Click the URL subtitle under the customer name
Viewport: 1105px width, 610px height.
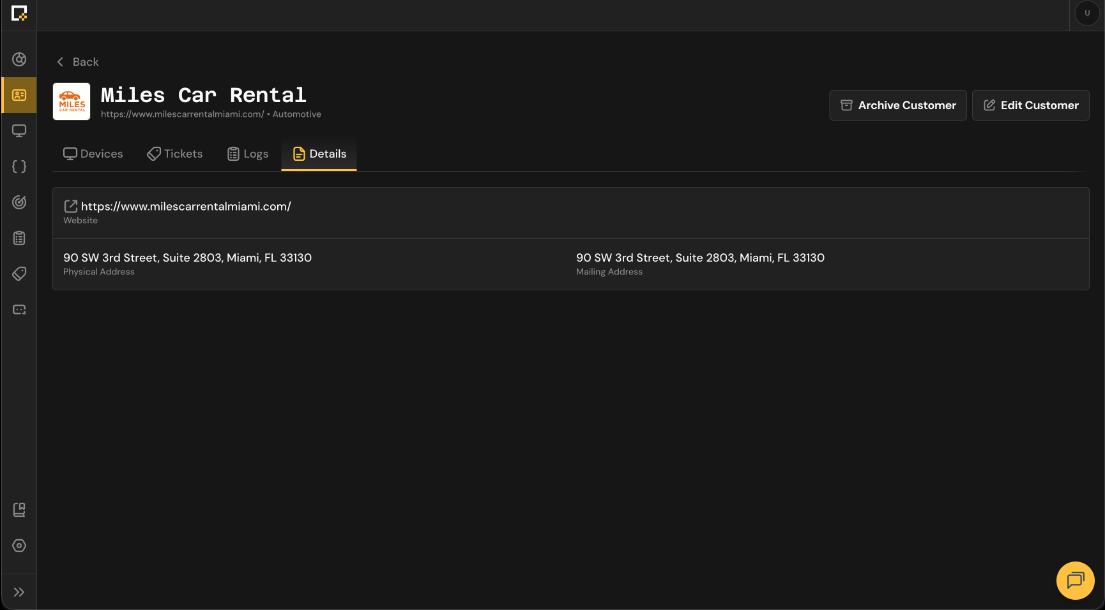coord(183,114)
